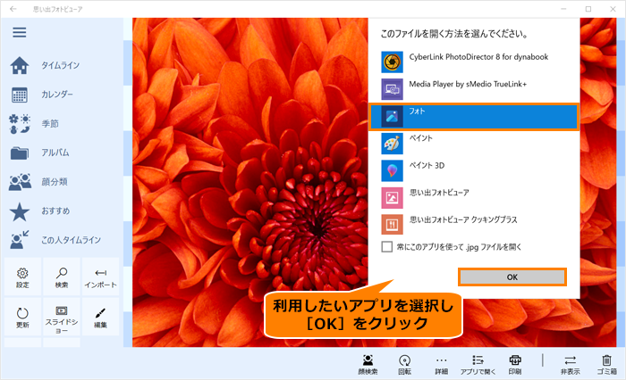Click the 検索 magnifier tile
The height and width of the screenshot is (380, 626).
[62, 277]
